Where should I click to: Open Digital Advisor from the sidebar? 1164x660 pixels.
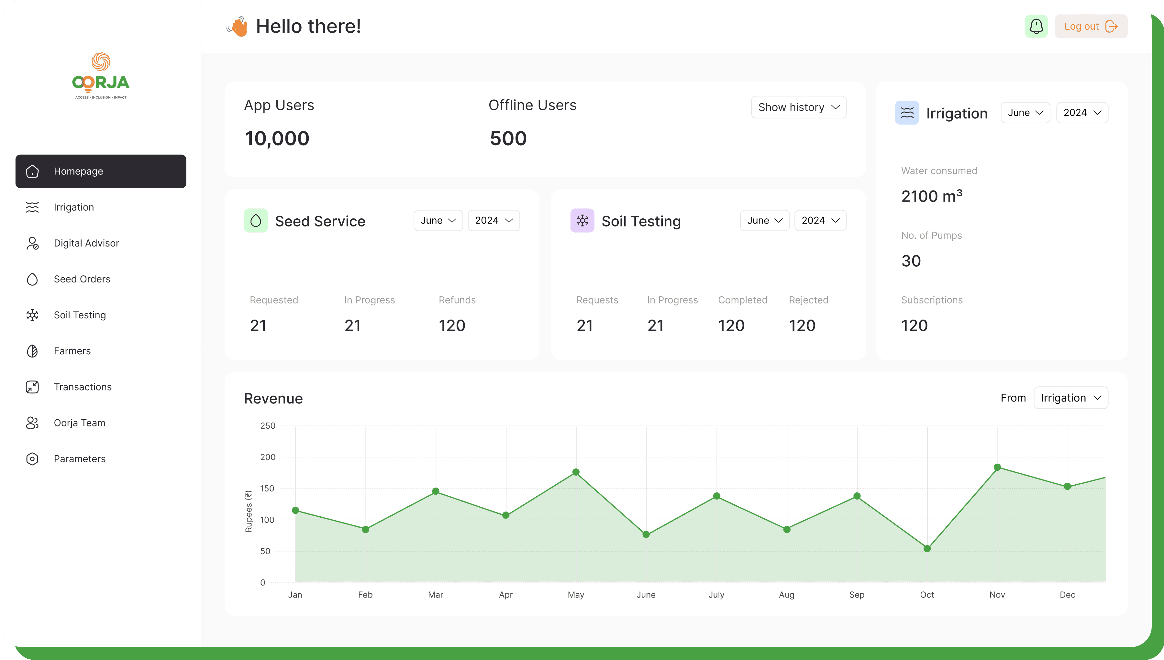click(86, 243)
